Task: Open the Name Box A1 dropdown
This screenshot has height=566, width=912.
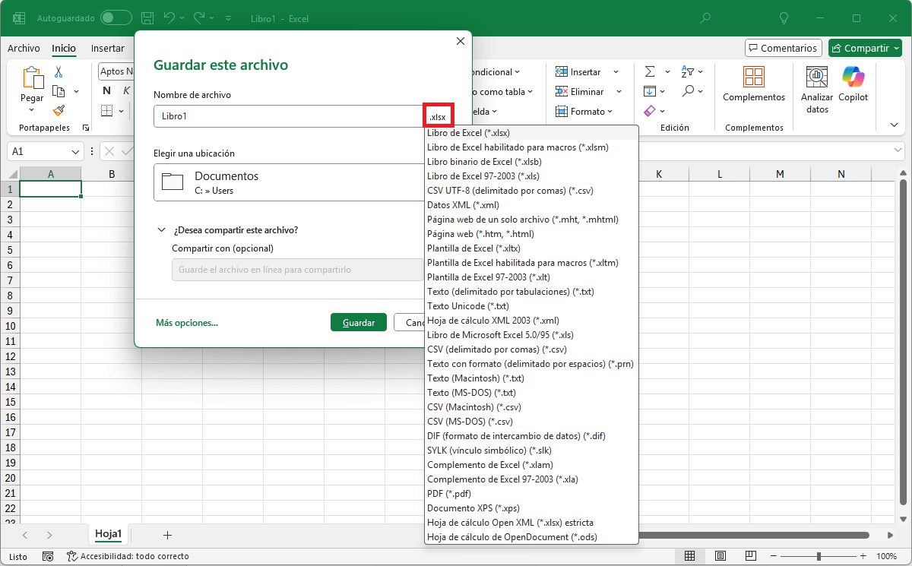Action: click(75, 151)
